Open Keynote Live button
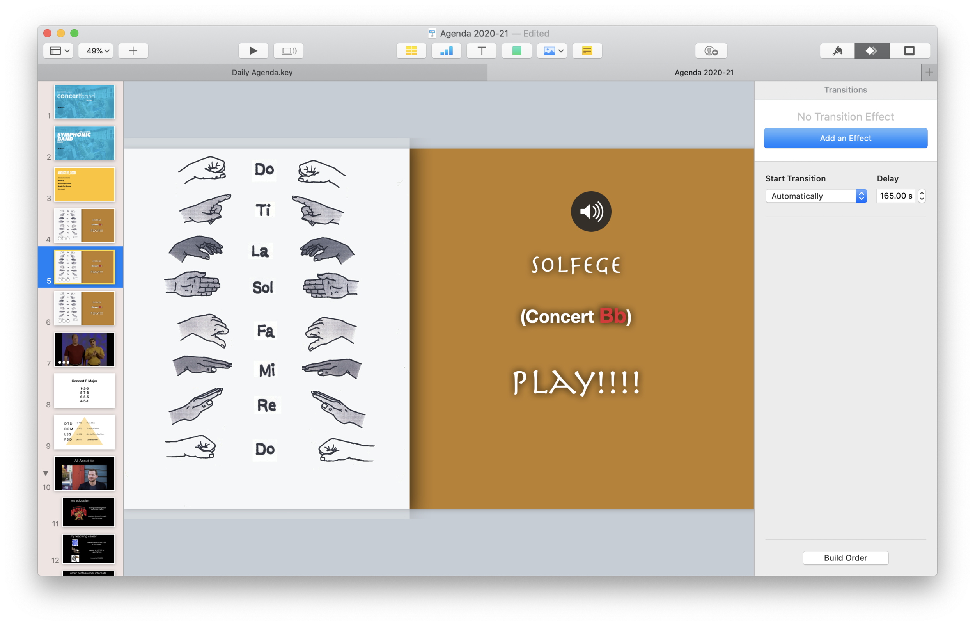 [x=289, y=51]
